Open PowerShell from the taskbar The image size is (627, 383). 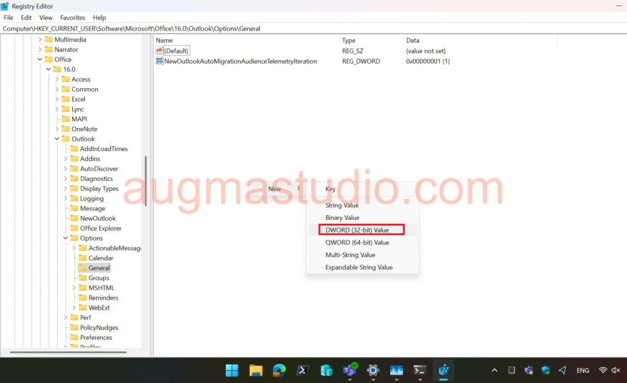pos(302,370)
